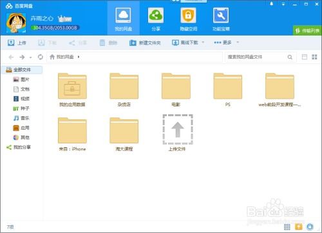
Task: Go forward with the right arrow
Action: click(x=22, y=57)
